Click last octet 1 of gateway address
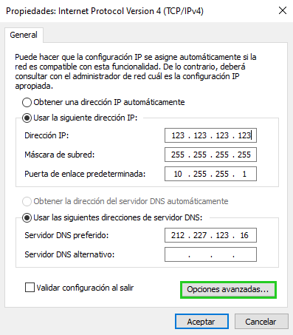 coord(244,174)
